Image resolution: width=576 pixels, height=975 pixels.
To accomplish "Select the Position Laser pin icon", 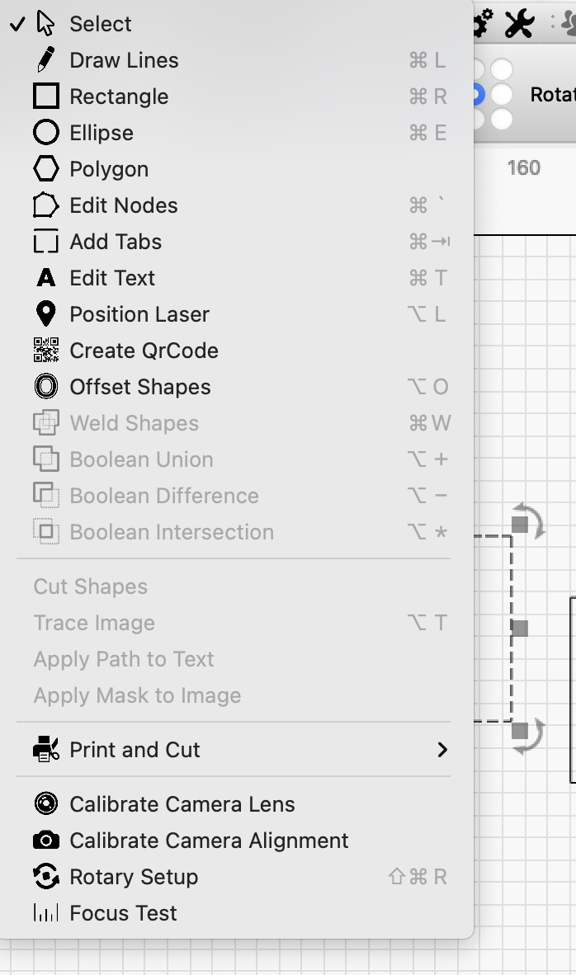I will click(45, 314).
